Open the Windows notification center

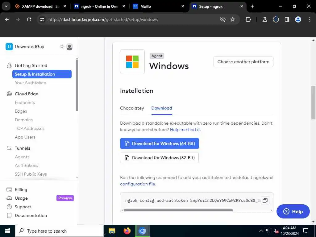click(x=306, y=231)
